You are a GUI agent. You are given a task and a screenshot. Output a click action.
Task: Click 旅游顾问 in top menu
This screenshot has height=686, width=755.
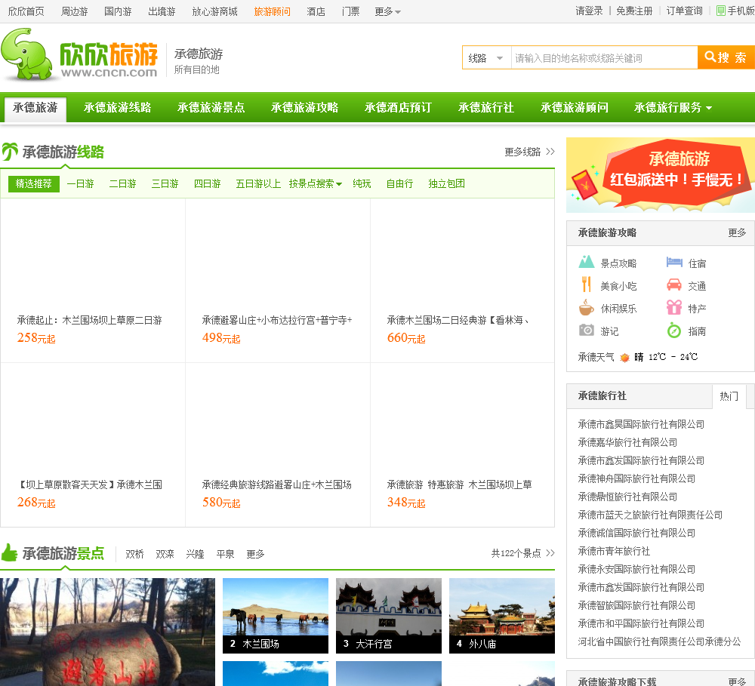tap(272, 11)
